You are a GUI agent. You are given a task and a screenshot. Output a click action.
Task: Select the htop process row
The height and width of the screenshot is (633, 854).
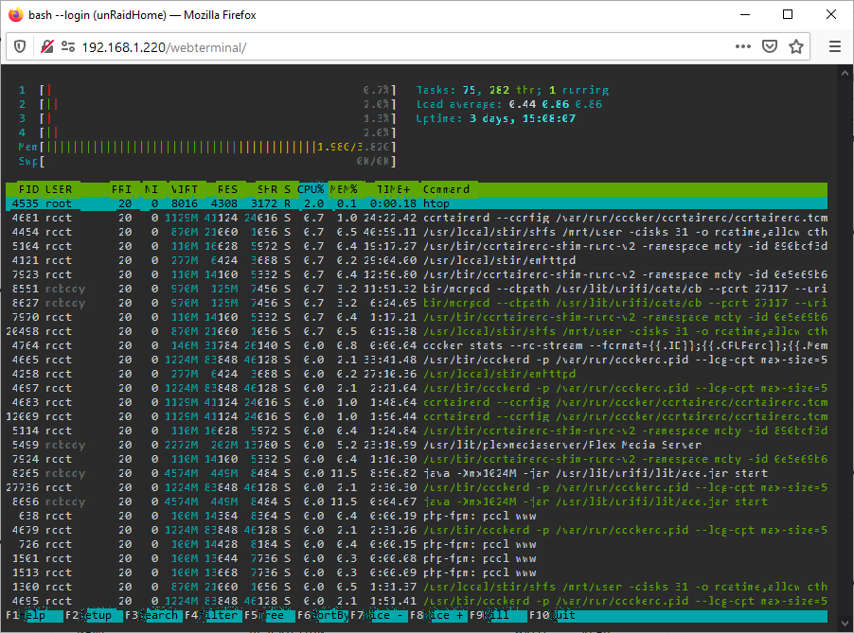click(417, 203)
